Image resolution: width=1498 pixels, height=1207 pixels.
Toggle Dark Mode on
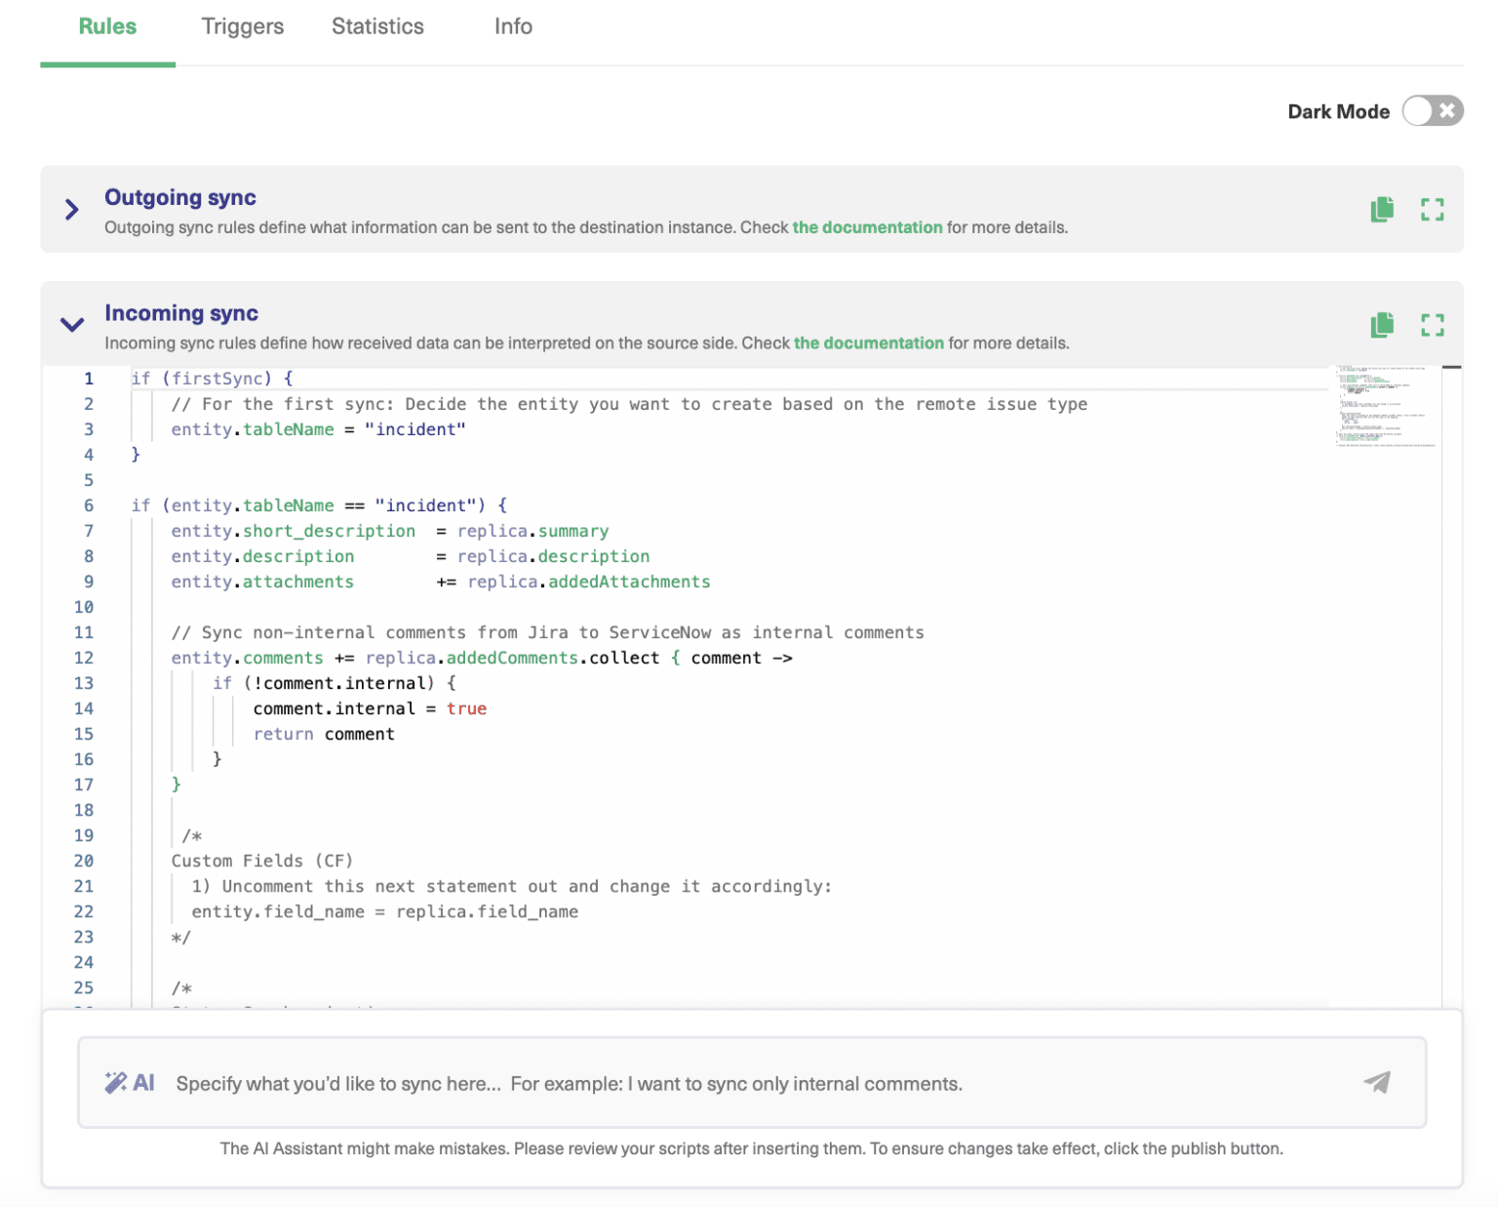click(1432, 111)
